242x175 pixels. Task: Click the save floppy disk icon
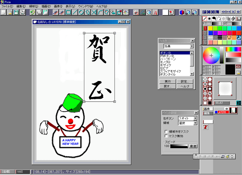[x=16, y=12]
